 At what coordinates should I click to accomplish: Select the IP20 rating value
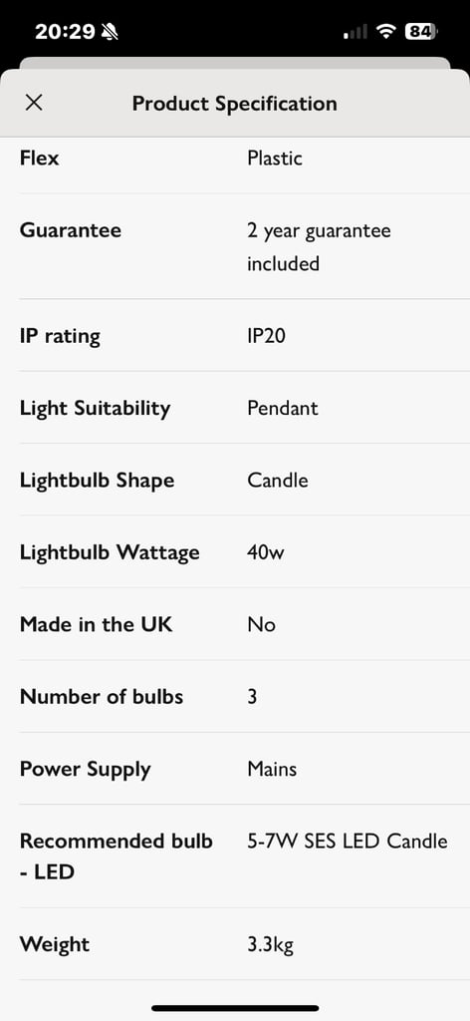[266, 336]
